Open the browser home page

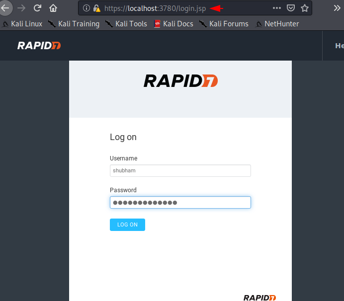pos(53,8)
